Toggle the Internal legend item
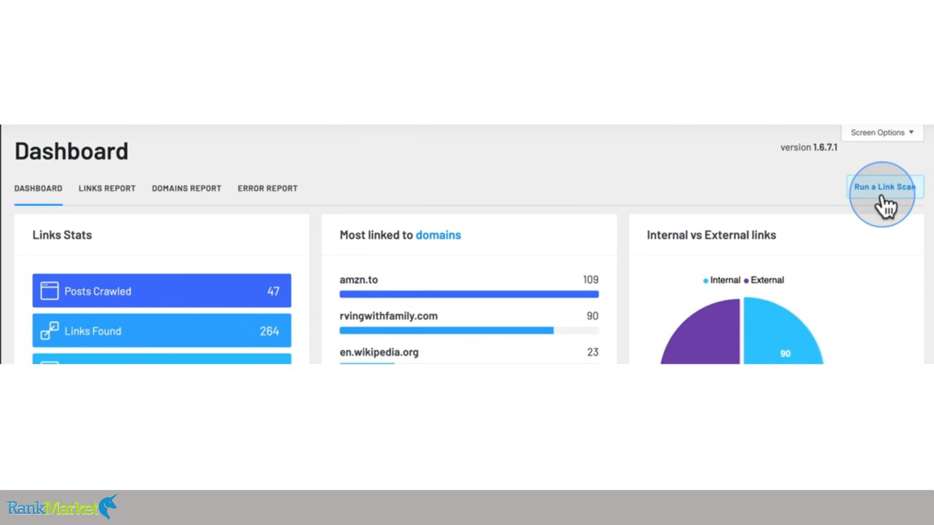 [721, 280]
